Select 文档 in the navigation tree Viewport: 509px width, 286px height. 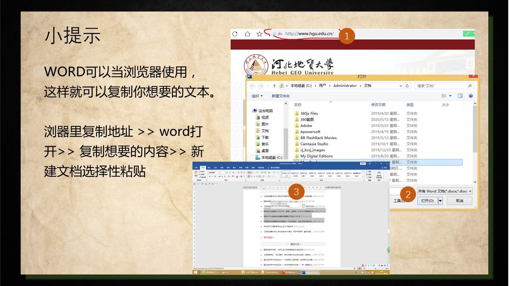[x=262, y=131]
